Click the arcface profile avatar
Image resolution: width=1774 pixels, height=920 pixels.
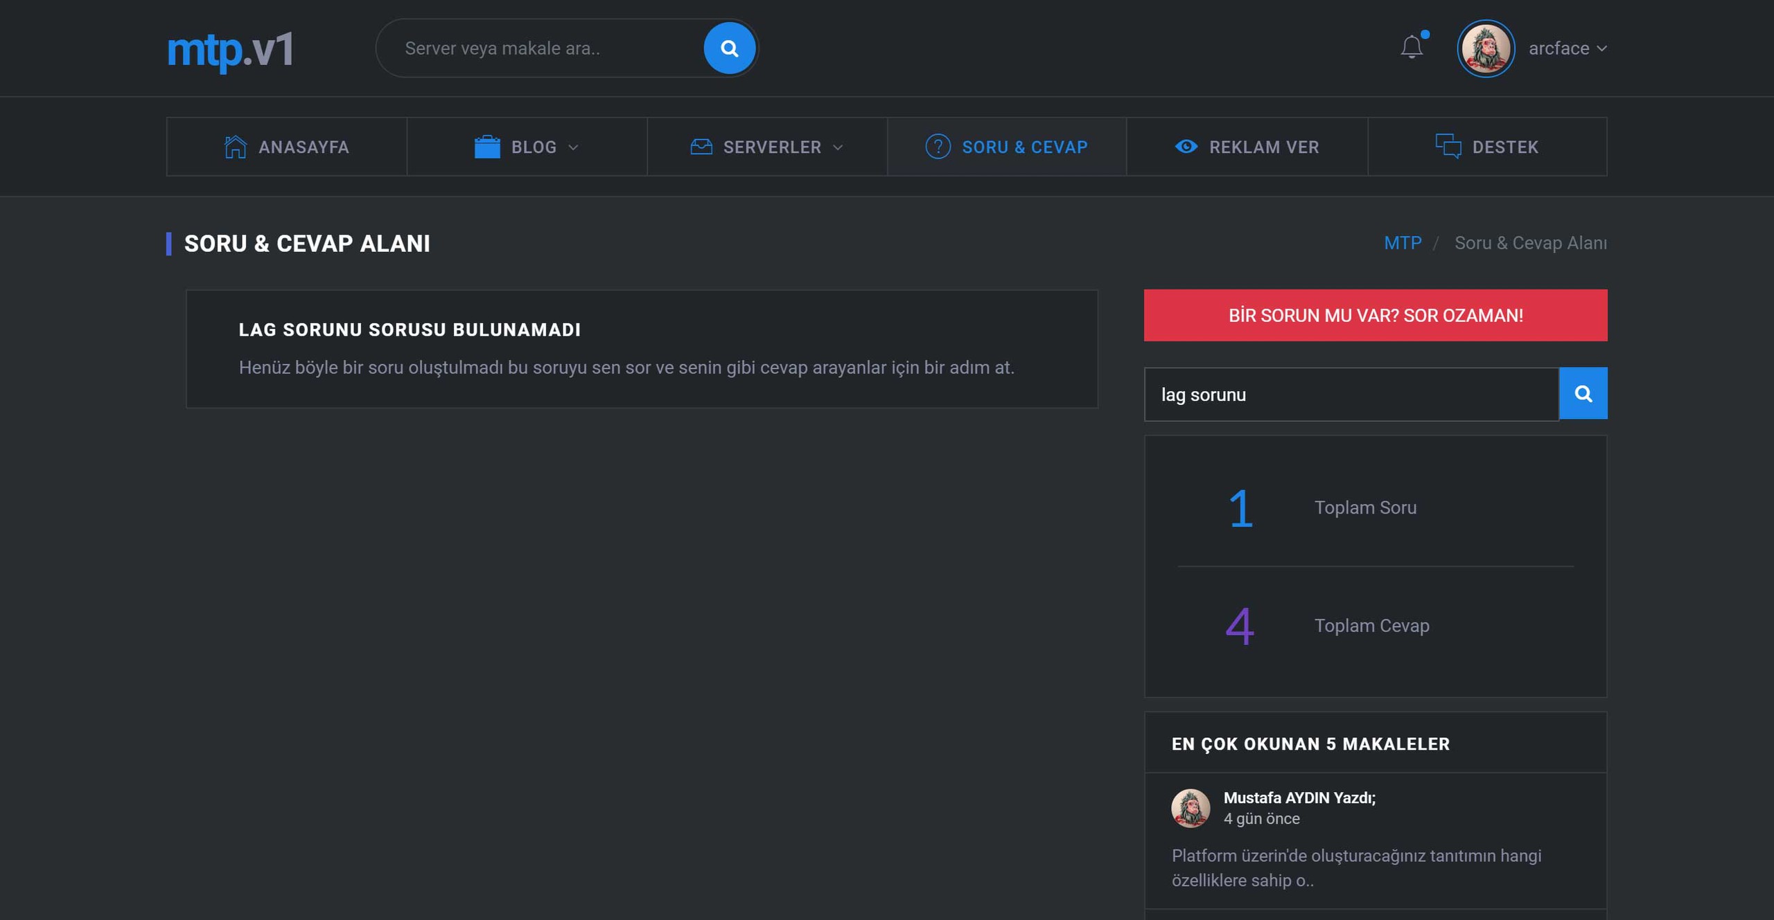1485,48
